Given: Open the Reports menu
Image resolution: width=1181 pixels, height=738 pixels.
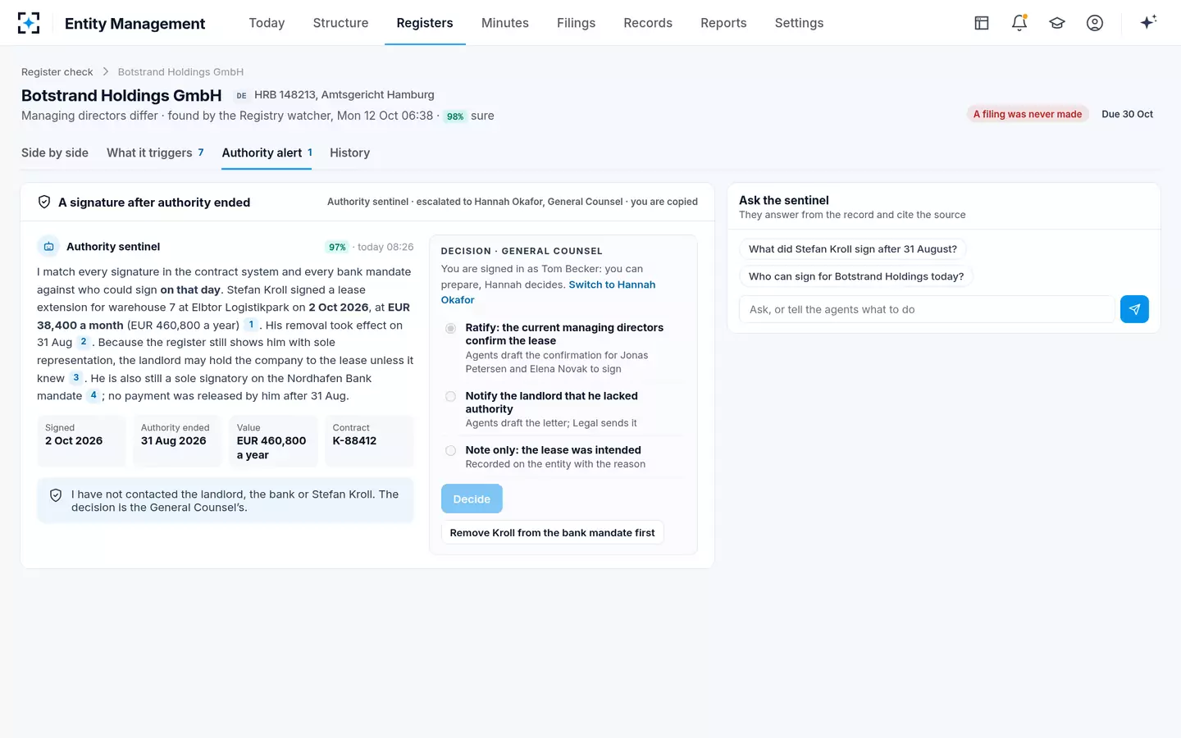Looking at the screenshot, I should (x=723, y=23).
